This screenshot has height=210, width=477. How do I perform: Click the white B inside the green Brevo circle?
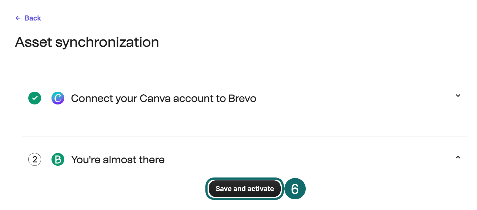pos(58,159)
